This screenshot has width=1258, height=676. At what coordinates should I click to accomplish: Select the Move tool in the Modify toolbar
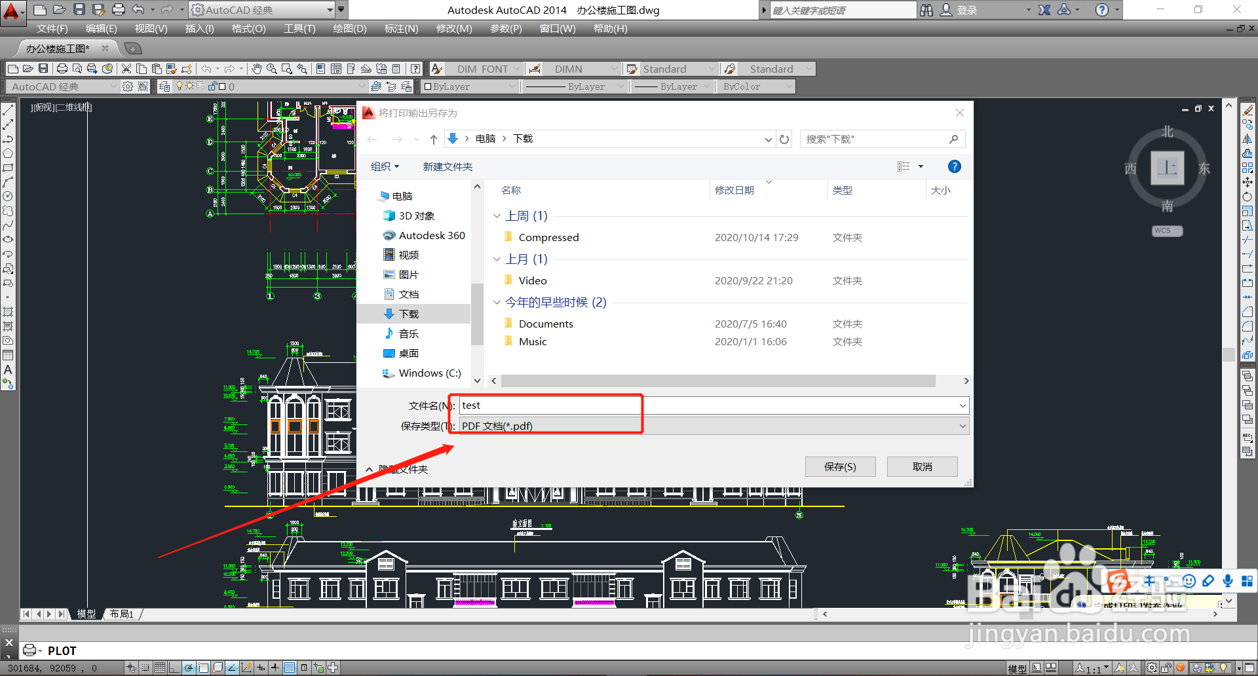pos(1248,182)
